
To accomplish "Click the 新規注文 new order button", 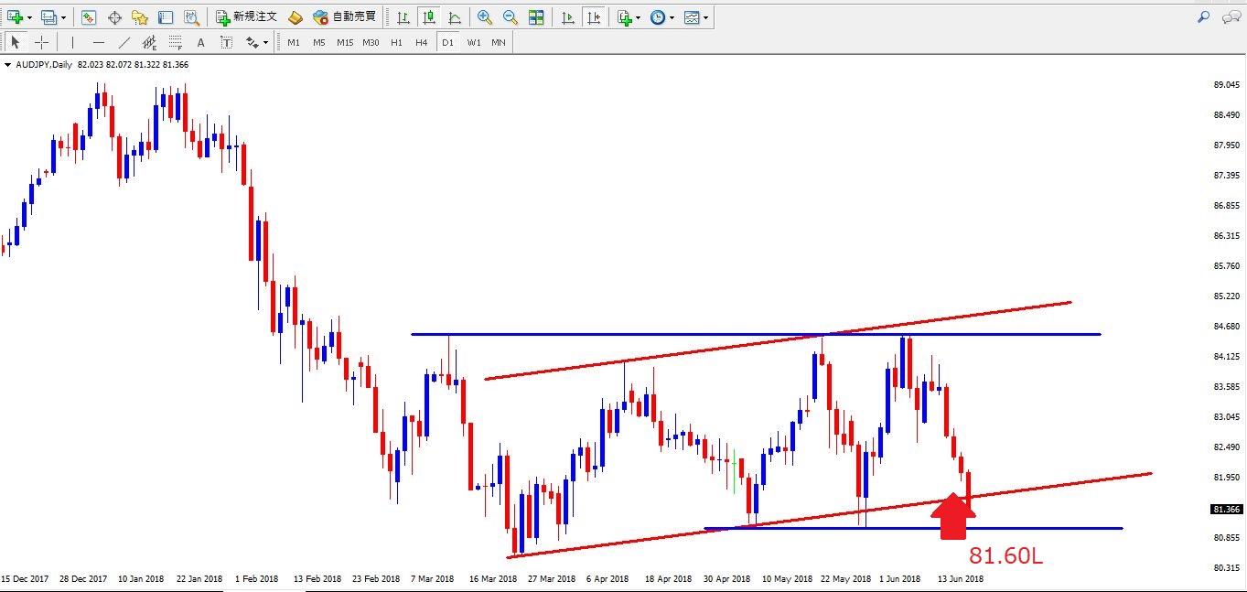I will (x=246, y=17).
